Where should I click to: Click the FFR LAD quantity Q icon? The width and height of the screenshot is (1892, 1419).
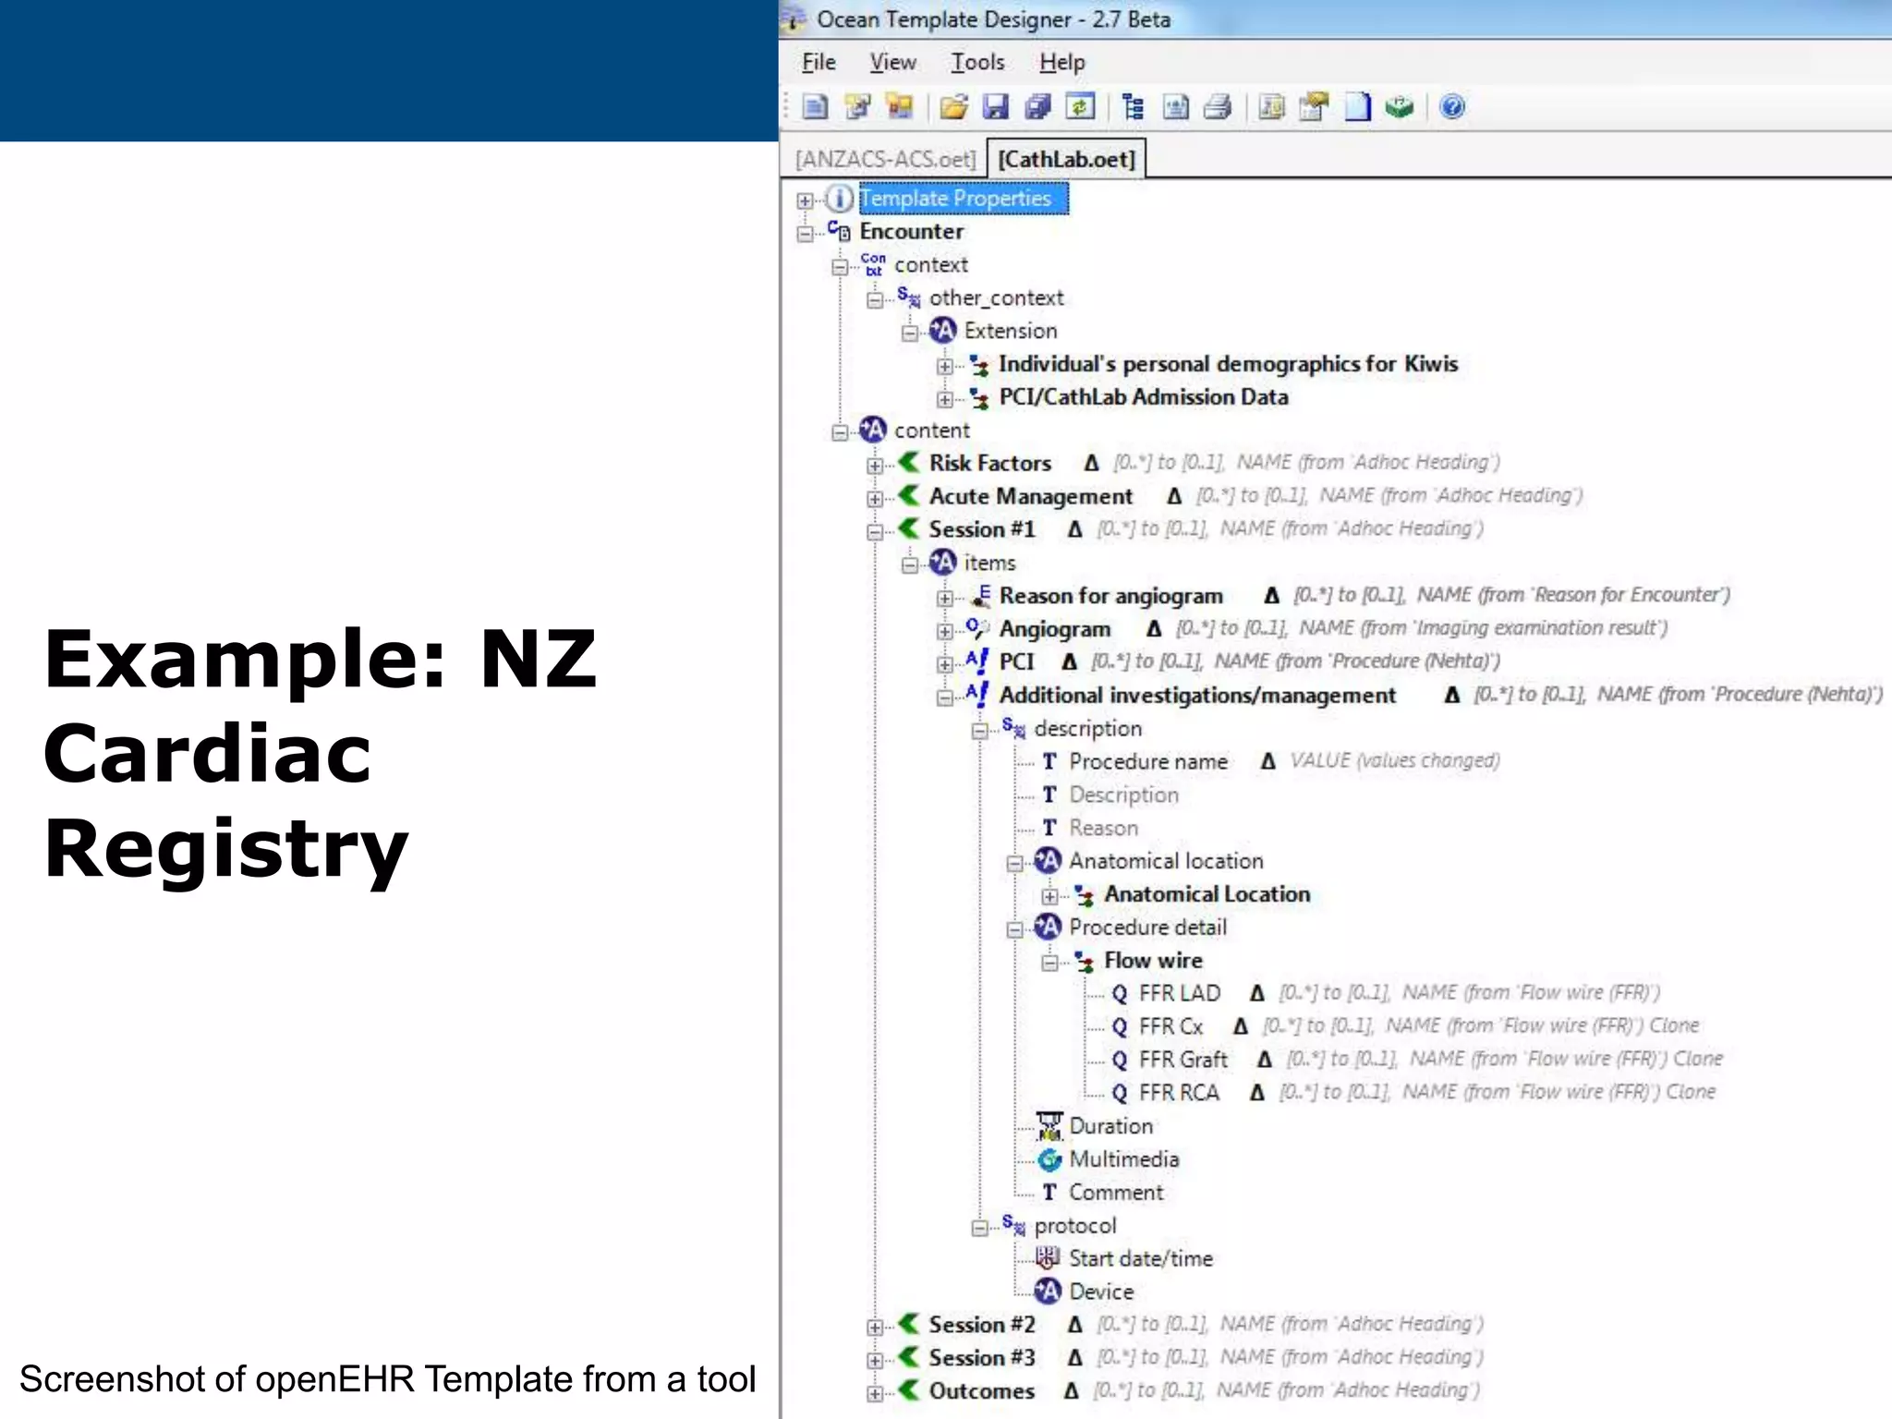pyautogui.click(x=1120, y=994)
